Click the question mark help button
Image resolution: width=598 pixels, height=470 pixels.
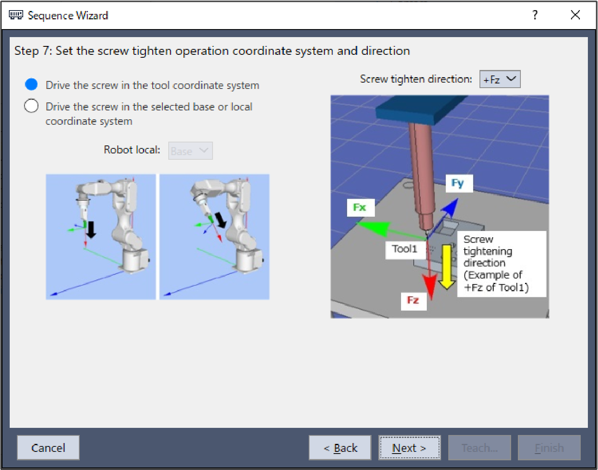point(535,15)
